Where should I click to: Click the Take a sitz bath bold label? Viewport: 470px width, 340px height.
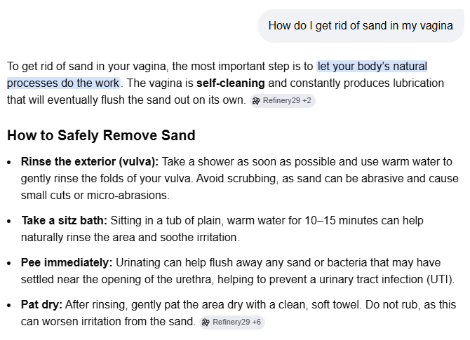tap(65, 220)
